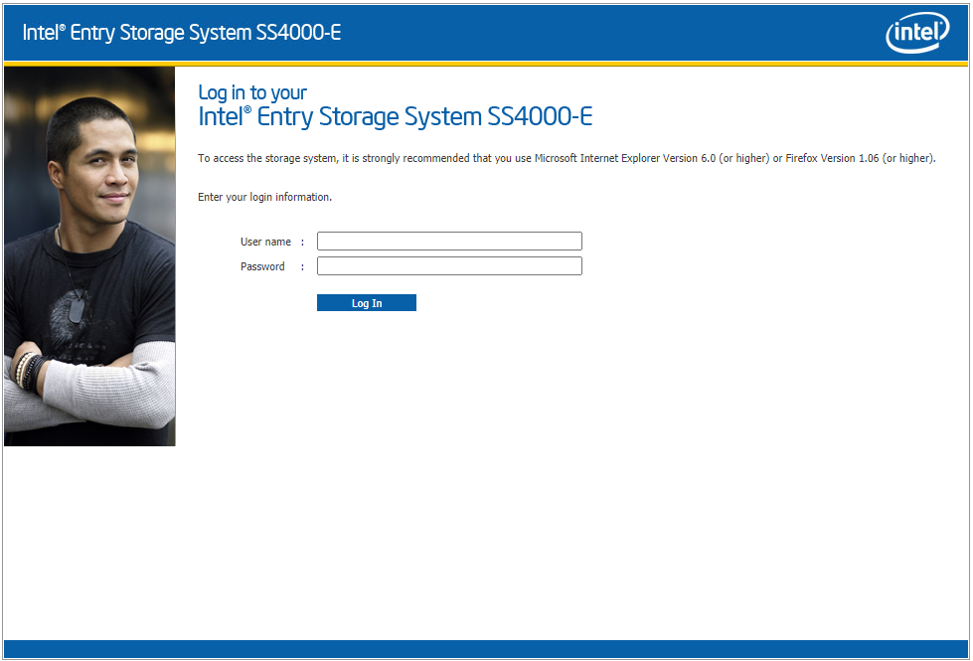Screen dimensions: 973x661
Task: Click the header title Intel Entry Storage System SS4000-E
Action: [181, 32]
